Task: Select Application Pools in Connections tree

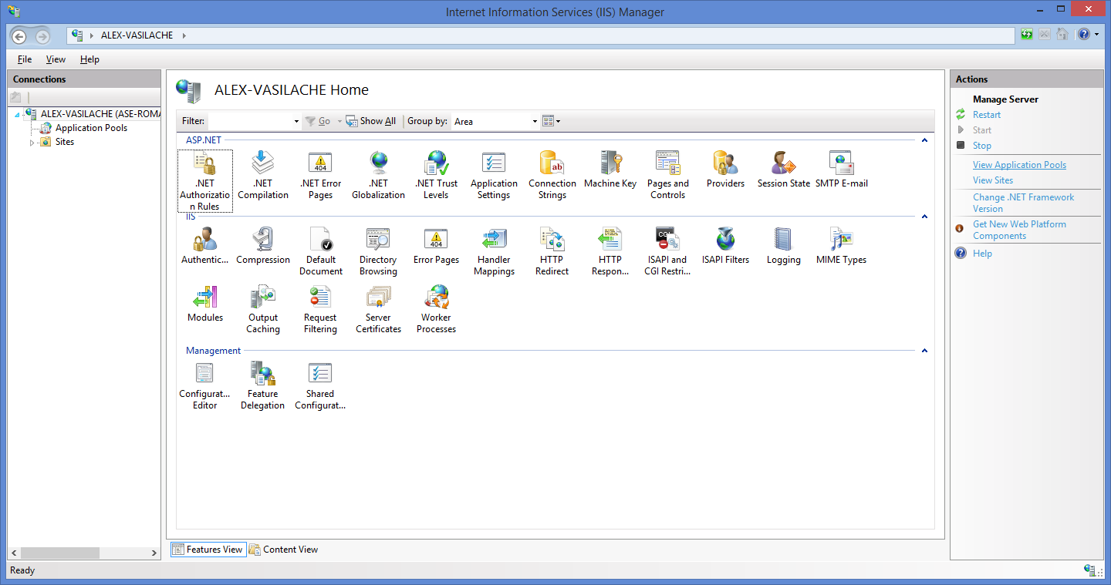Action: pos(91,128)
